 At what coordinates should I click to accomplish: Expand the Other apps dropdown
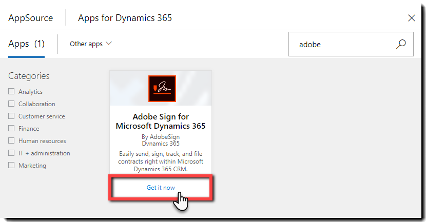pos(90,44)
